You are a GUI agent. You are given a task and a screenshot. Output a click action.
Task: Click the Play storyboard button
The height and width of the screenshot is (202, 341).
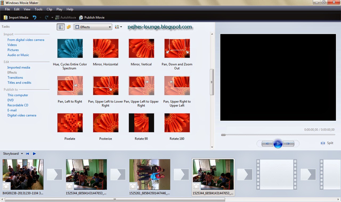[34, 153]
